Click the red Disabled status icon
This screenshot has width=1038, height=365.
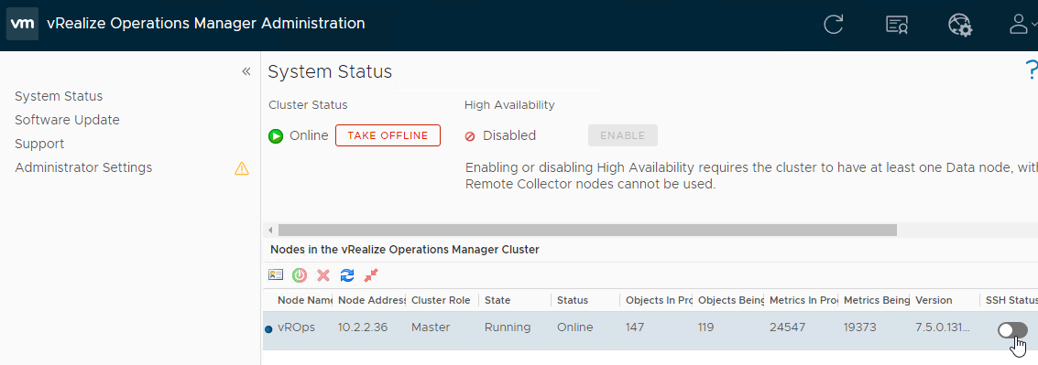[470, 136]
